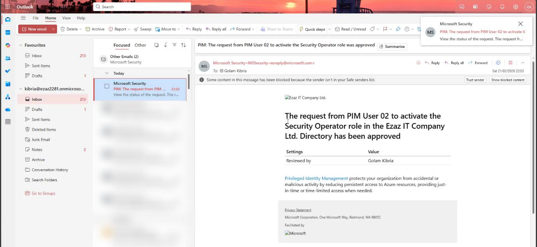Click the select-all messages icon
The image size is (537, 247).
(x=156, y=45)
